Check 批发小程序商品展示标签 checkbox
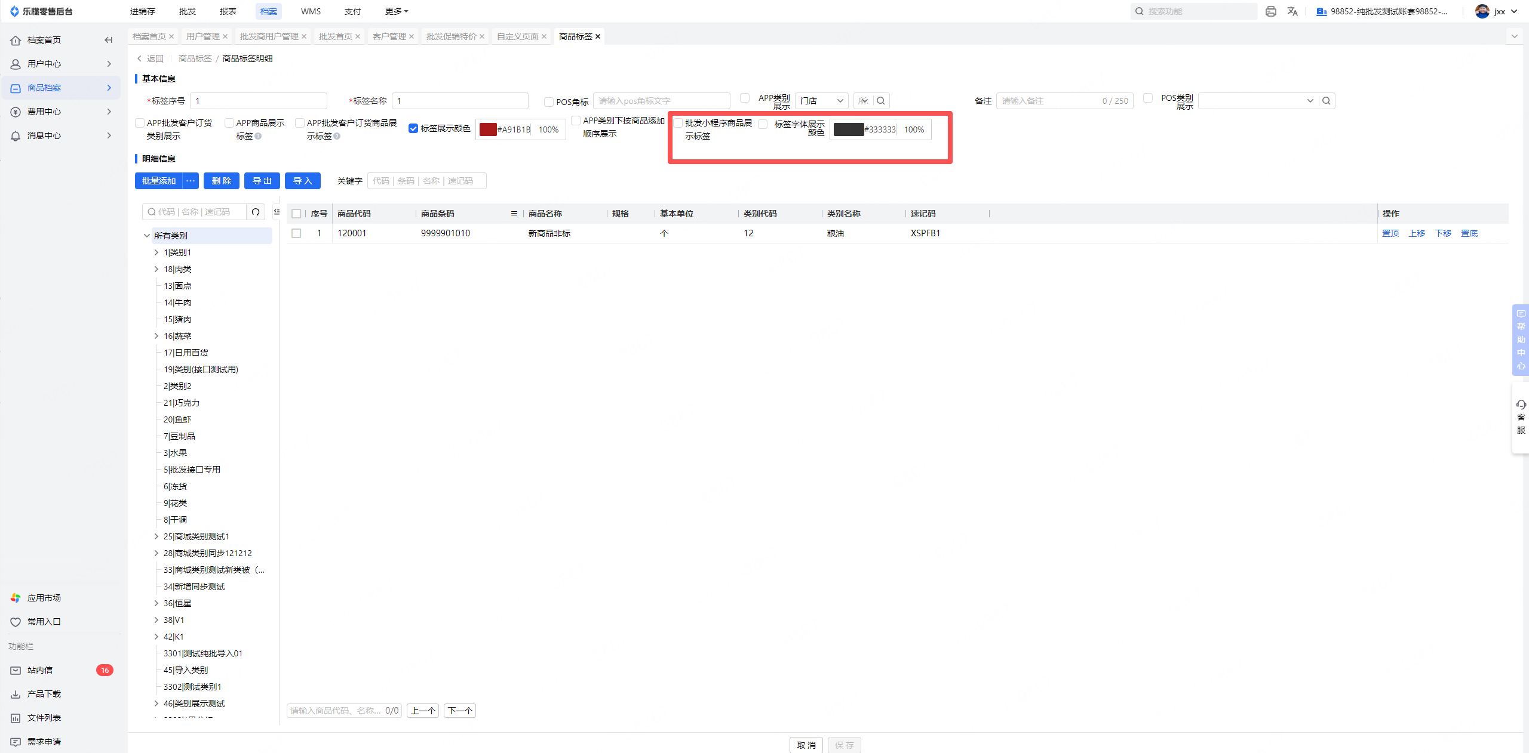 678,123
